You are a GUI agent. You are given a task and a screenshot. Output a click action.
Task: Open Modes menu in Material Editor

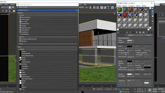119,6
